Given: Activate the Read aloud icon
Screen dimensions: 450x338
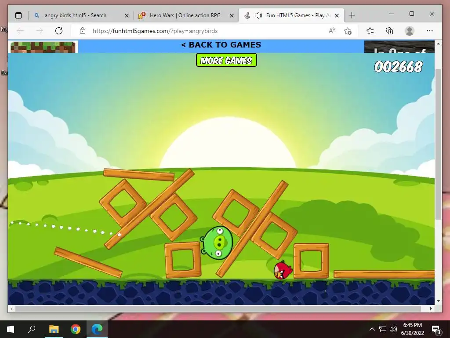Looking at the screenshot, I should click(x=332, y=31).
